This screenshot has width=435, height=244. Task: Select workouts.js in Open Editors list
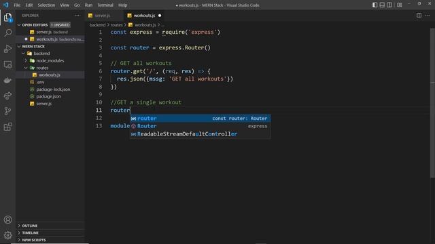point(50,39)
